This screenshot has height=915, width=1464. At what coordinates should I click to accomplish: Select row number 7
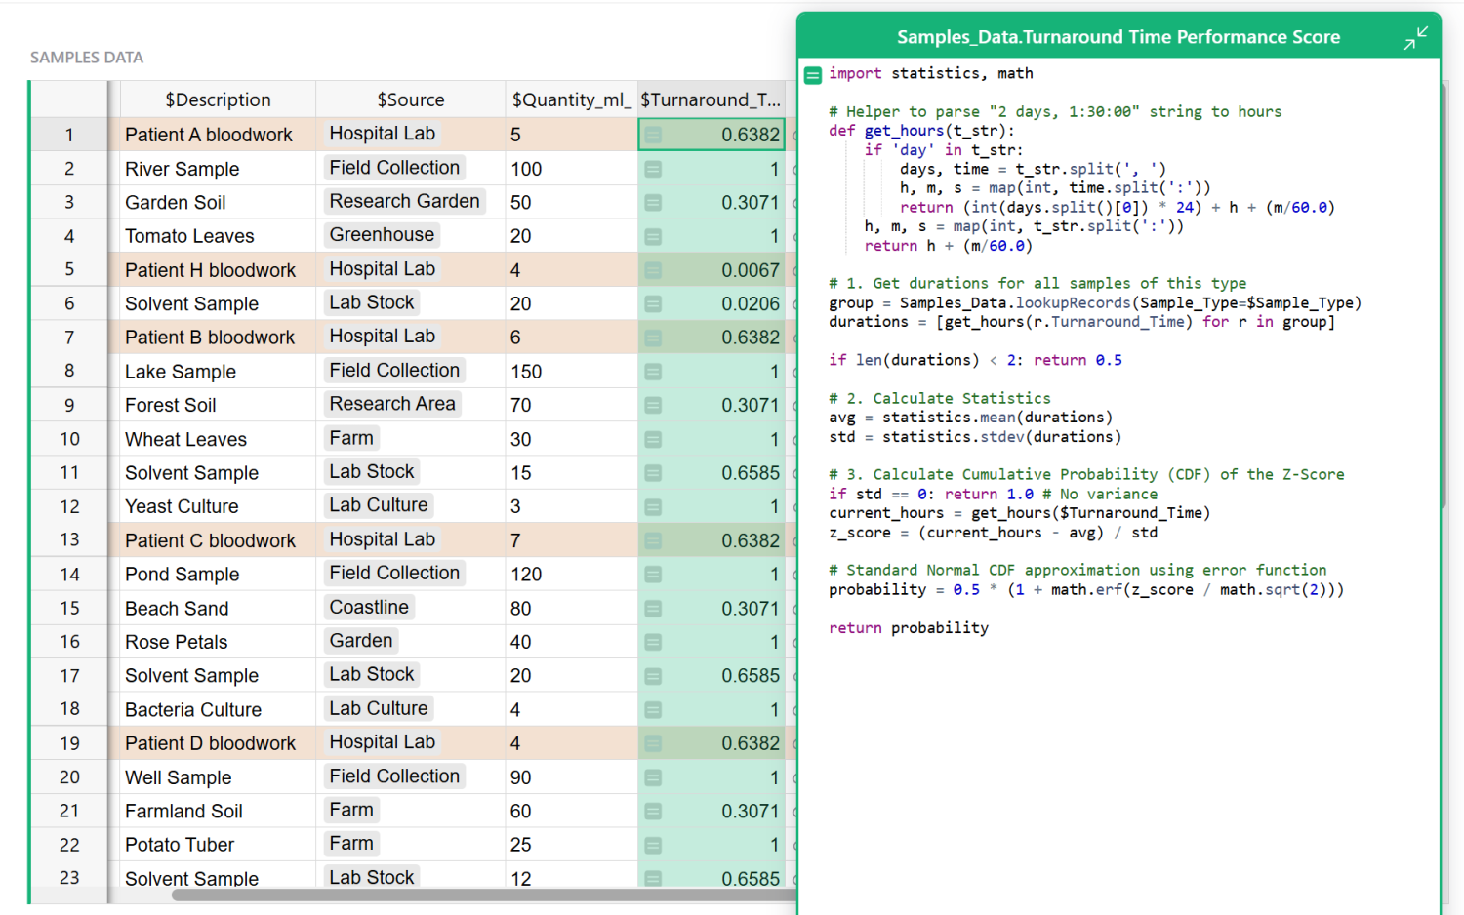(68, 337)
